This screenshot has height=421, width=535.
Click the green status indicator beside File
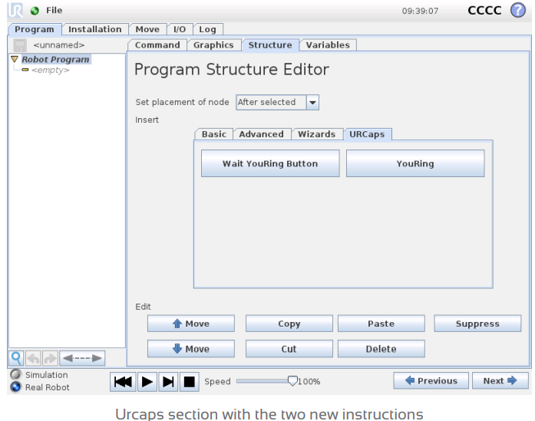(x=35, y=11)
